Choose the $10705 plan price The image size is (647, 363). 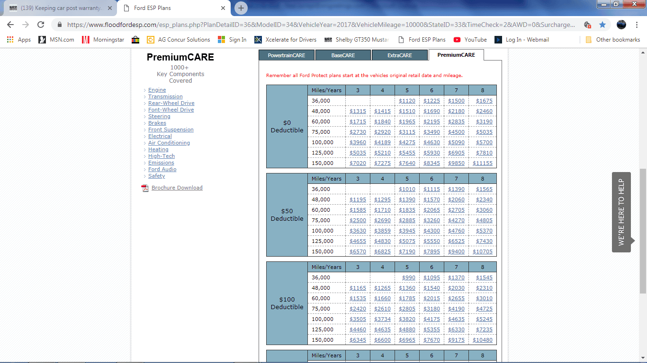(483, 251)
